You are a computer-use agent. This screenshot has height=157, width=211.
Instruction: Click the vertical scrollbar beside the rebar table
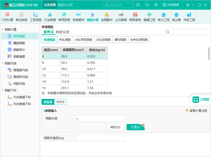tap(209, 54)
